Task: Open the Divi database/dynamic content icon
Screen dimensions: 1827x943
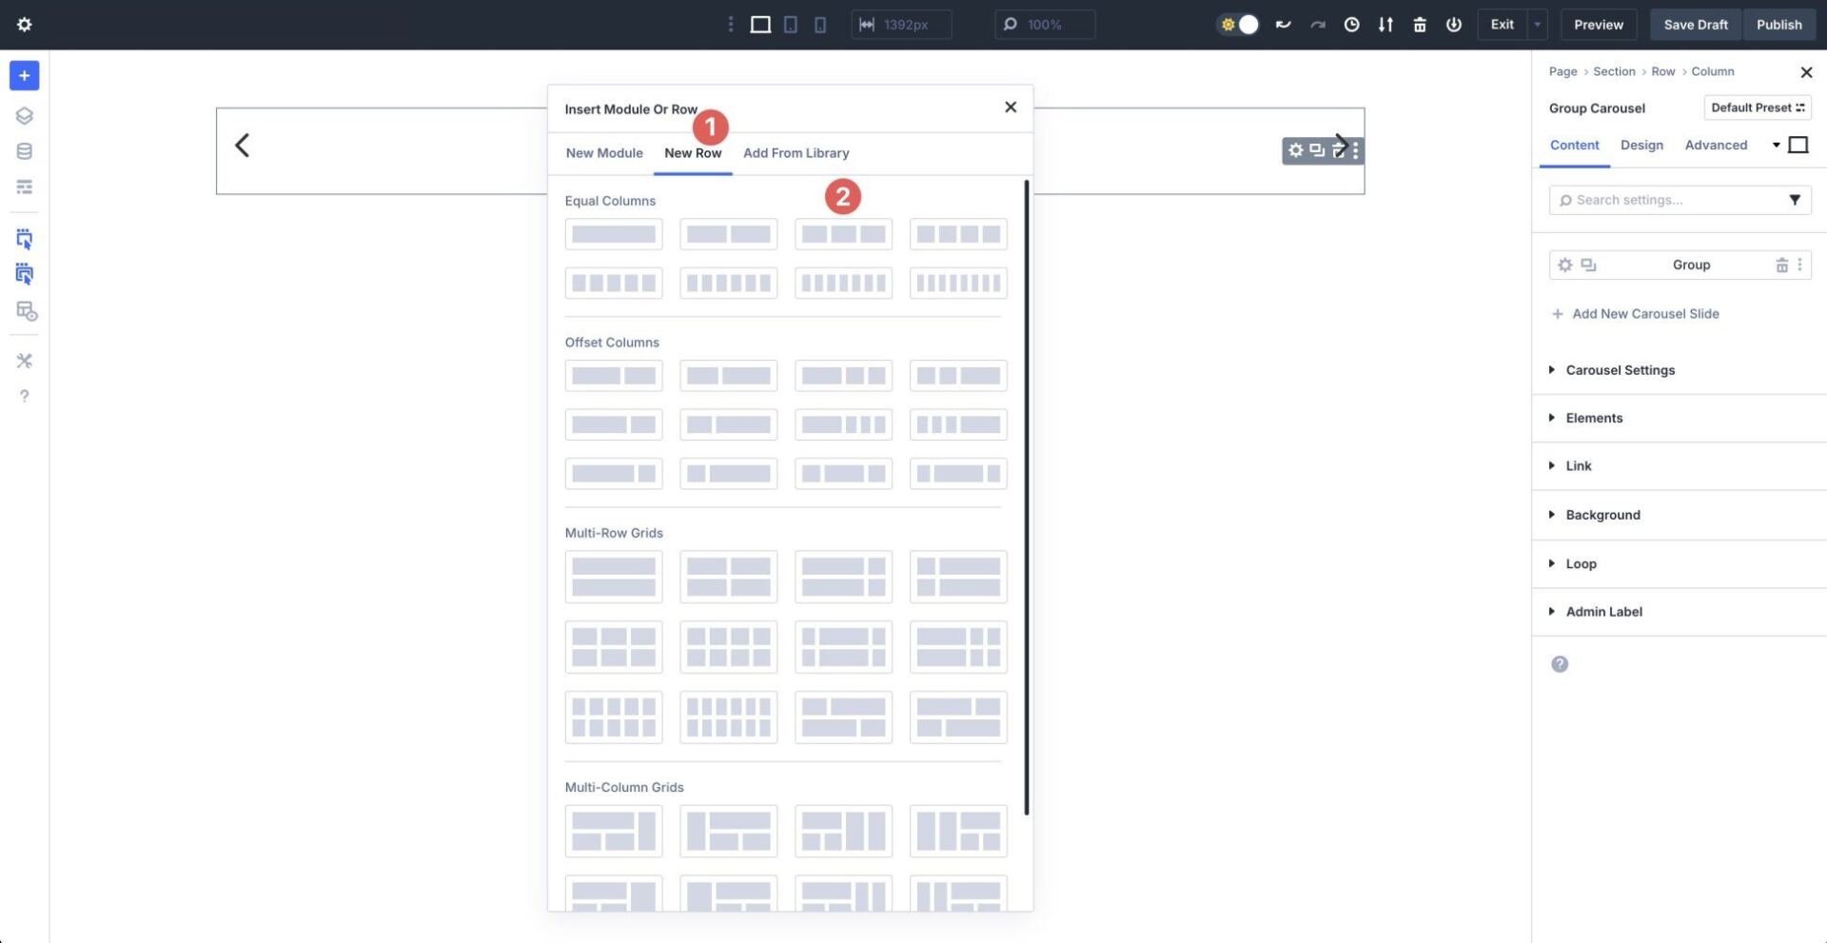Action: coord(24,150)
